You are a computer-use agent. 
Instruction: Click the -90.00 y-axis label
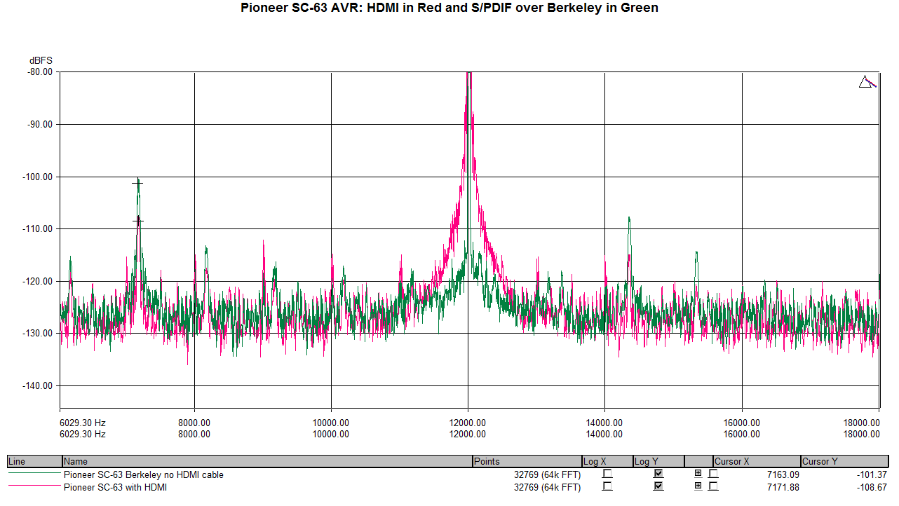coord(40,124)
